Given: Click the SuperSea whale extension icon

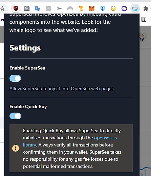Looking at the screenshot, I should 135,8.
